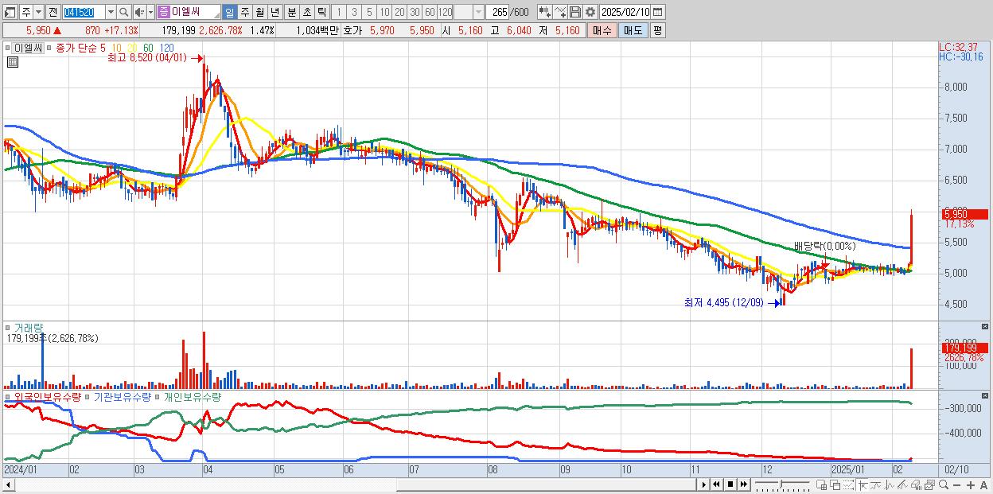Click the moving-average line icon at bottom
The height and width of the screenshot is (494, 993).
point(876,484)
